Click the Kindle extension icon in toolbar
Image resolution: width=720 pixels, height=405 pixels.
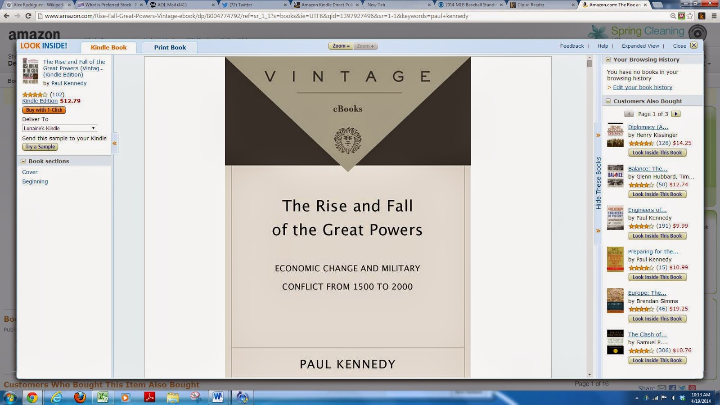pyautogui.click(x=702, y=16)
